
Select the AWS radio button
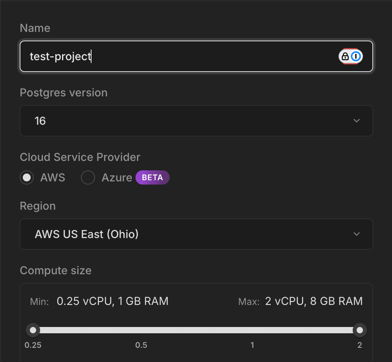27,178
